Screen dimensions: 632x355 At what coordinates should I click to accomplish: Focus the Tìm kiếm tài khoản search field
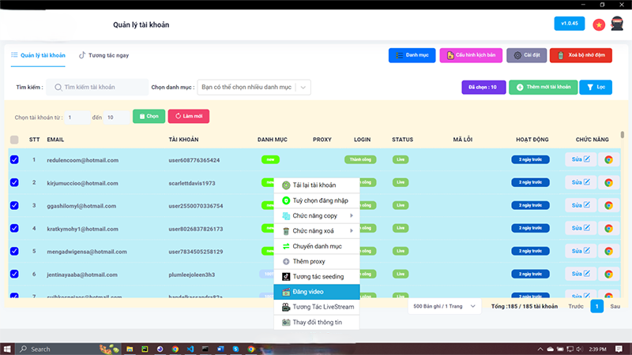[x=99, y=88]
